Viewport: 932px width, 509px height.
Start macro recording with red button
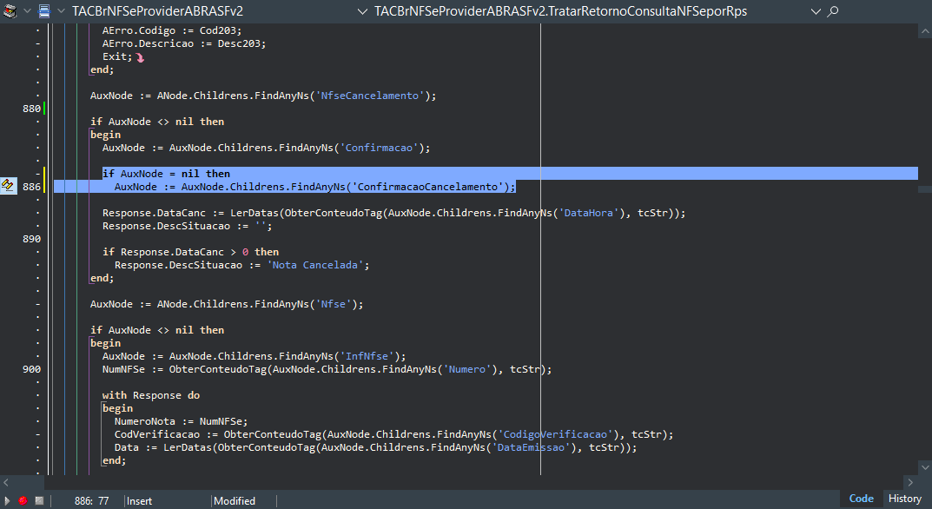coord(23,500)
